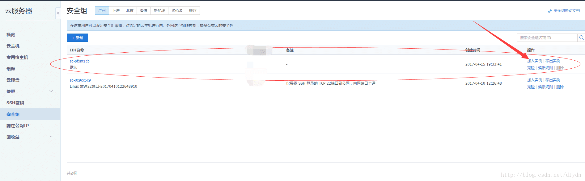Click the search magnifier icon

tap(581, 38)
